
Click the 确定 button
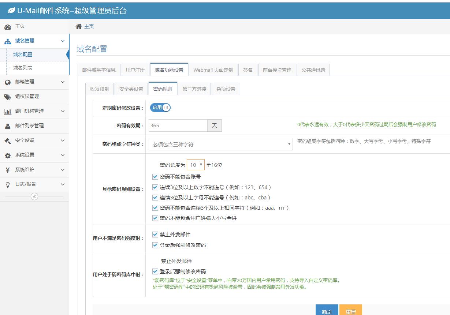point(327,311)
